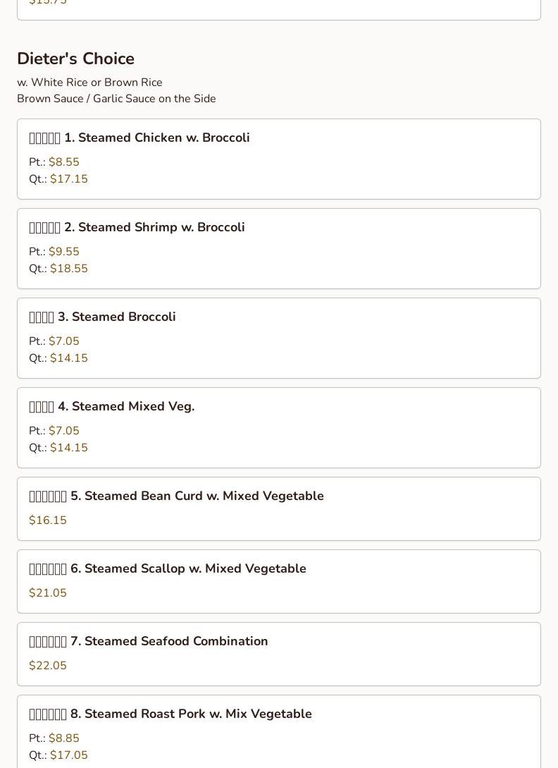Click the $17.15 quart price for chicken
Viewport: 558px width, 768px height.
[x=69, y=178]
